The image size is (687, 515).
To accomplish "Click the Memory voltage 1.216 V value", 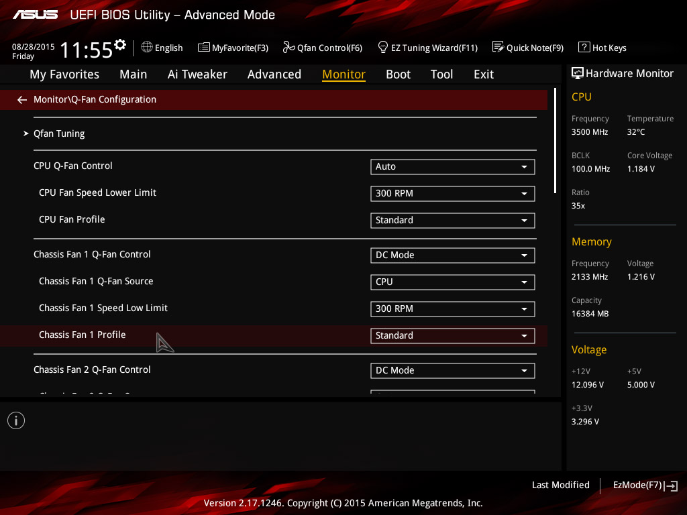I will tap(641, 277).
